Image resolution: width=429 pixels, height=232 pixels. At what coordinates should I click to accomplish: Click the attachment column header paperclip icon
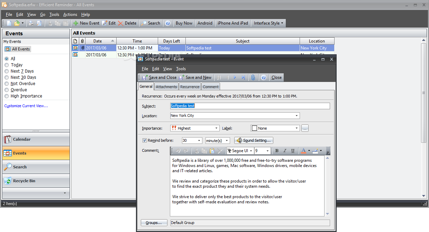(82, 41)
